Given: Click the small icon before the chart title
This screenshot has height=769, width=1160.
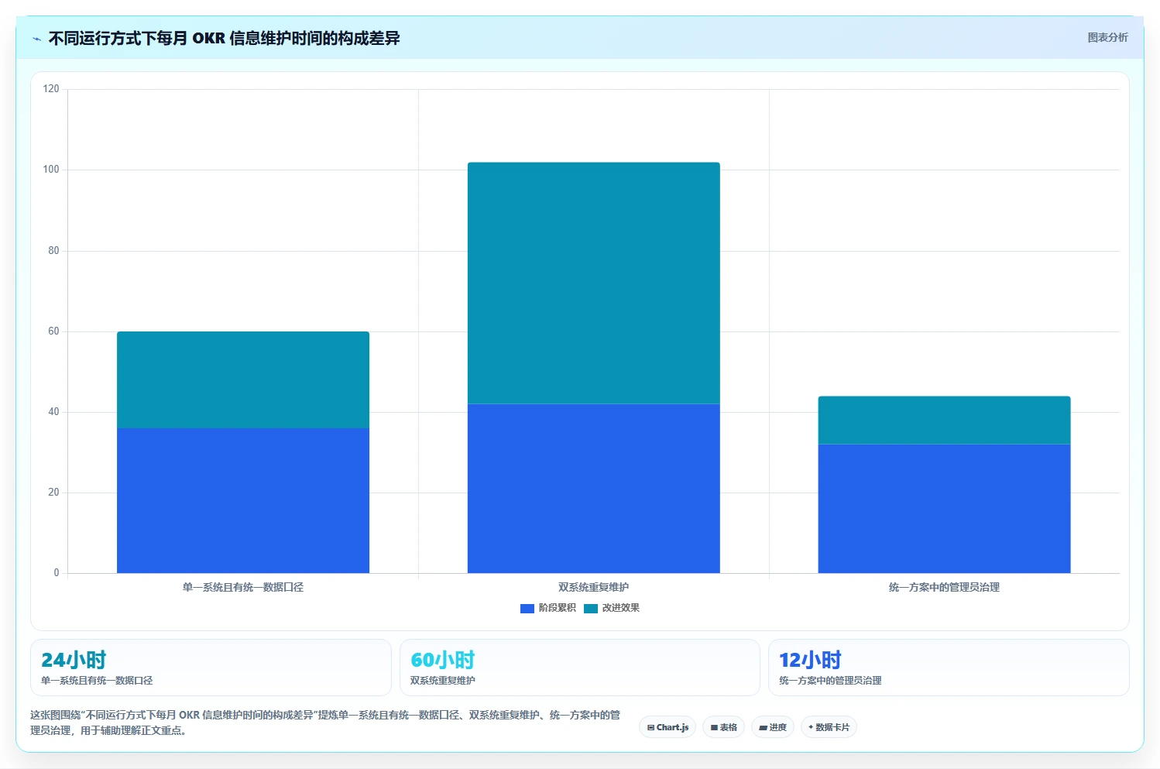Looking at the screenshot, I should click(36, 39).
